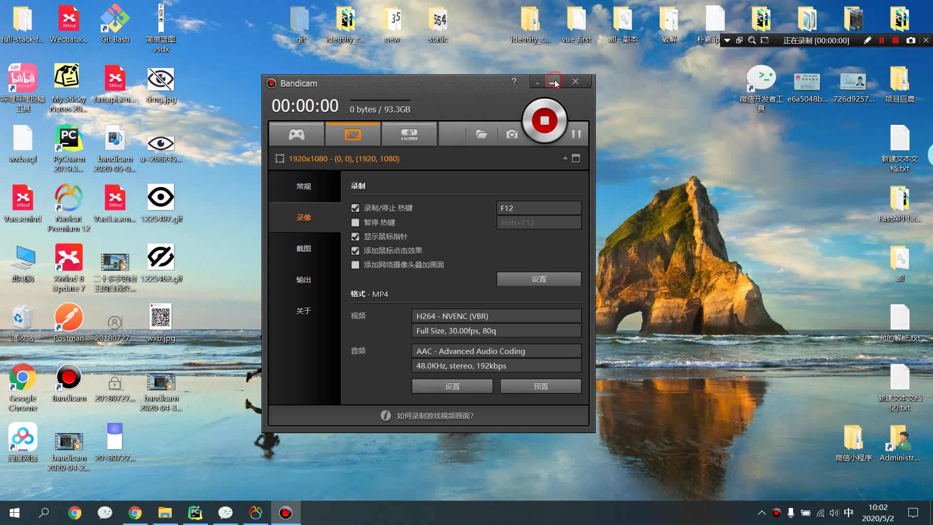This screenshot has width=933, height=525.
Task: Click 视频 codec settings button H264
Action: point(497,315)
